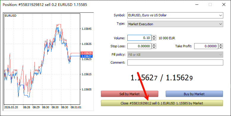
Task: Open the disabled Fill policy dropdown
Action: (x=175, y=55)
